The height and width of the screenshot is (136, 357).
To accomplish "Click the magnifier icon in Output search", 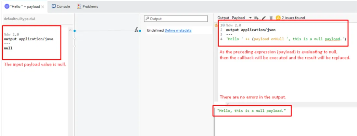I will click(147, 19).
